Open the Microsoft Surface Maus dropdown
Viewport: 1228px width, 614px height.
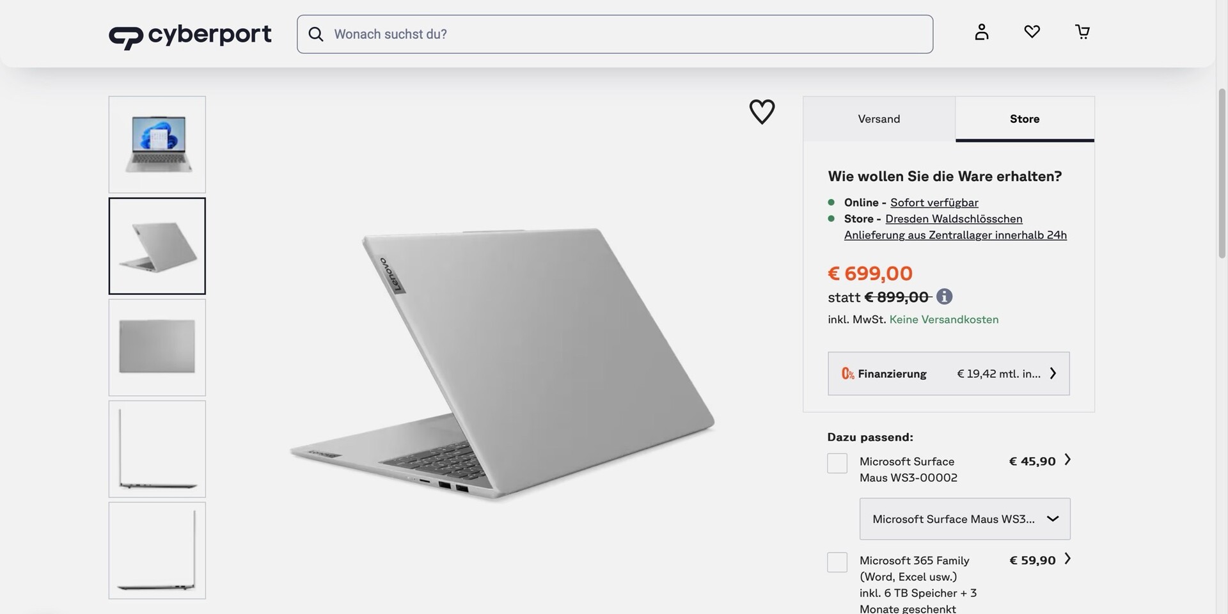click(x=964, y=519)
